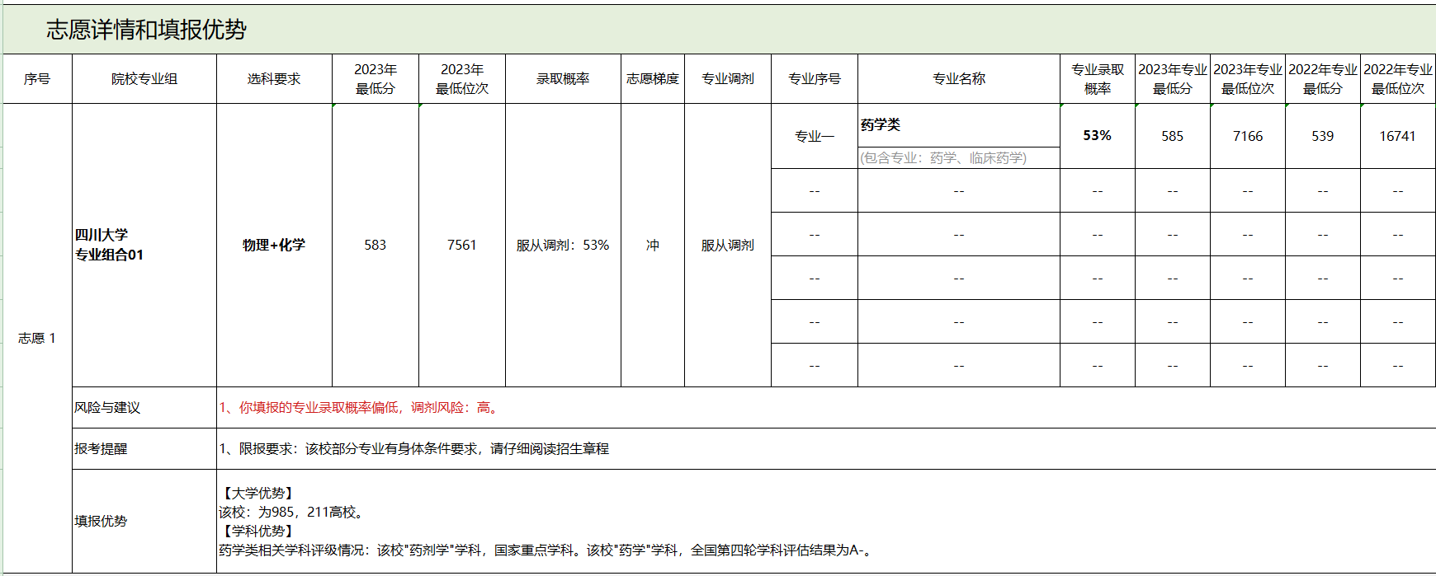Click the 2023 minimum score cell "583"
Image resolution: width=1436 pixels, height=576 pixels.
coord(375,246)
